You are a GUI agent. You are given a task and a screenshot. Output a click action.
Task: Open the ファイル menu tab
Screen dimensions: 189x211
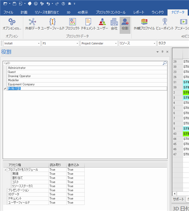coord(8,13)
